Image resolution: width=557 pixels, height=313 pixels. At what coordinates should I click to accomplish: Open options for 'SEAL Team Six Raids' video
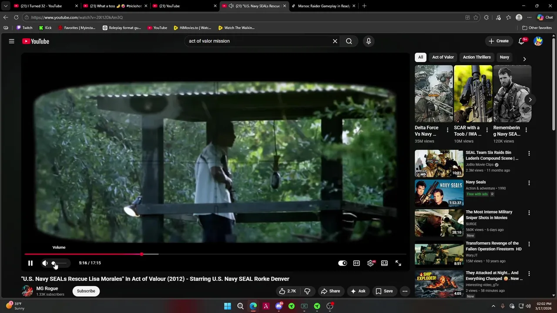click(529, 153)
